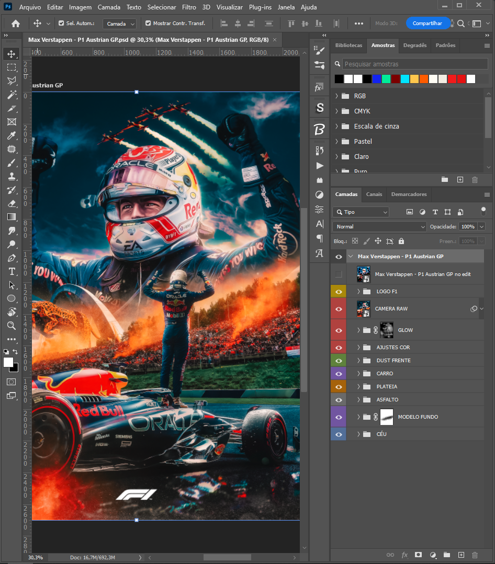Open the Actions play panel icon

pyautogui.click(x=319, y=166)
